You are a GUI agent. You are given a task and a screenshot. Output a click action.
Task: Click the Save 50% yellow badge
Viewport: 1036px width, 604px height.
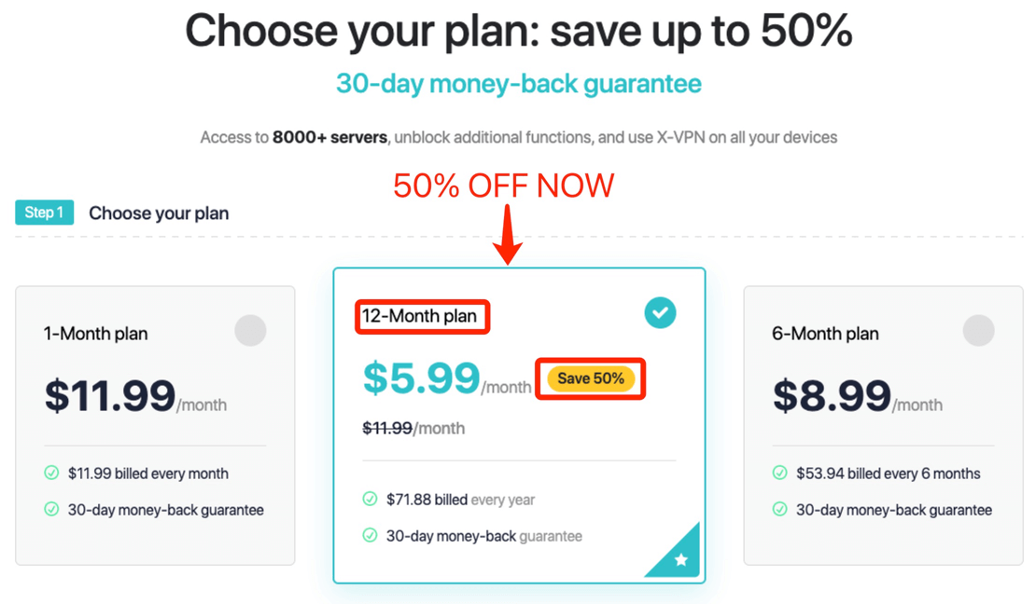tap(591, 379)
